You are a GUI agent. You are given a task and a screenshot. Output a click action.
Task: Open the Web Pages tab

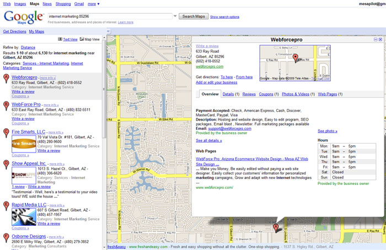pos(327,94)
